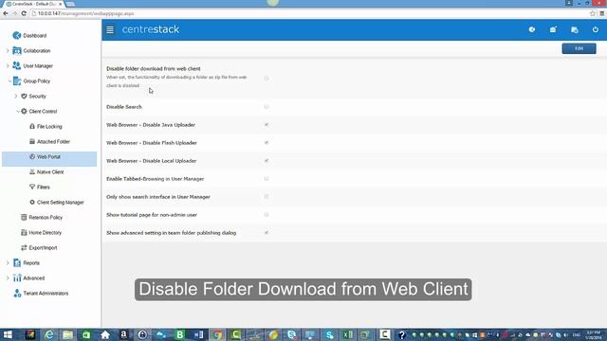
Task: Click the centrestack logo
Action: click(x=151, y=29)
